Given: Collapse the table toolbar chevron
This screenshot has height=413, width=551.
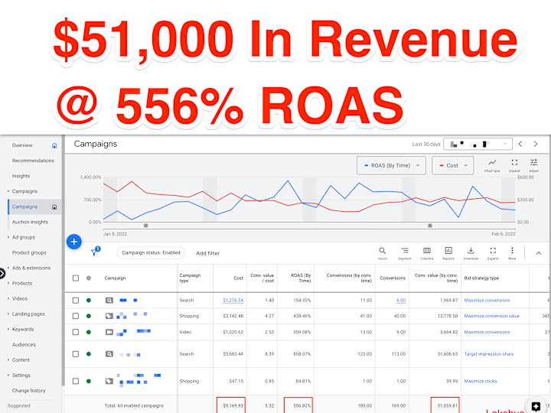Looking at the screenshot, I should click(538, 253).
